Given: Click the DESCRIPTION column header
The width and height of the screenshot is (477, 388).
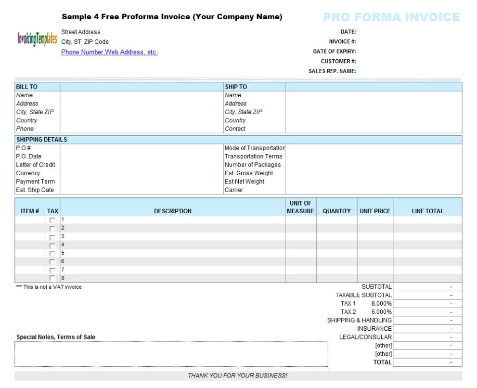Looking at the screenshot, I should point(172,211).
